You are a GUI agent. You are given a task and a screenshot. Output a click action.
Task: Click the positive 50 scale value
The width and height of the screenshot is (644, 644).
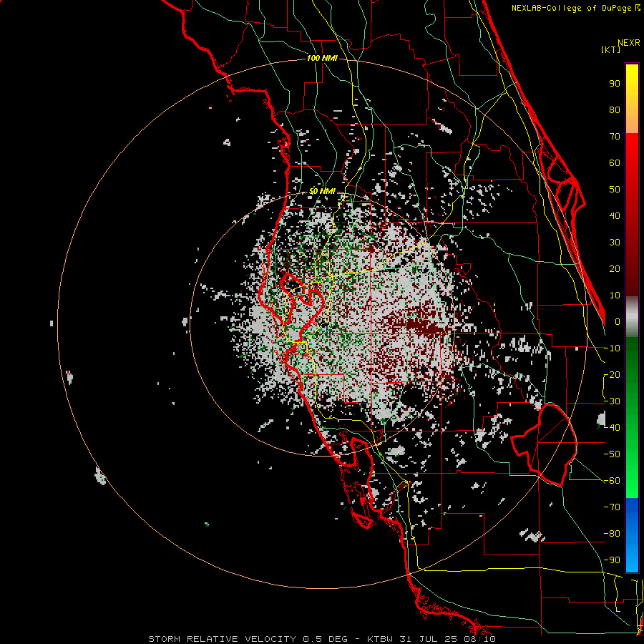click(615, 190)
